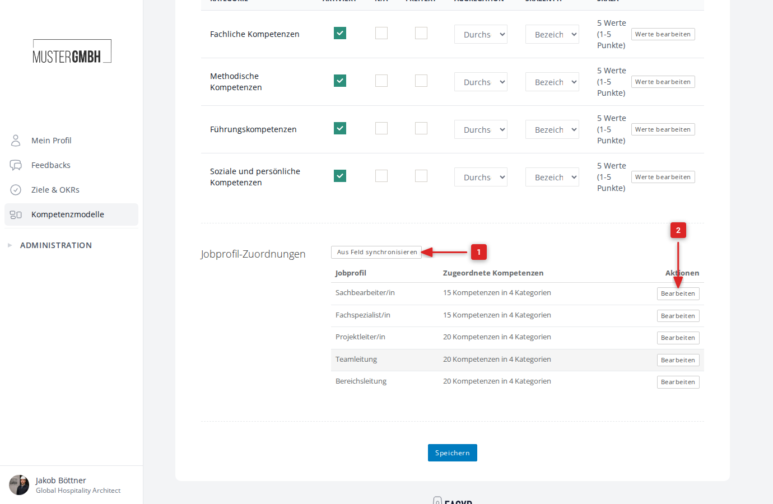Uncheck the first checkbox for Fachliche Kompetenzen
Screen dimensions: 773x504
click(x=340, y=33)
